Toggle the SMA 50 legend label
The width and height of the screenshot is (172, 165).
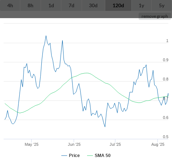(x=103, y=156)
